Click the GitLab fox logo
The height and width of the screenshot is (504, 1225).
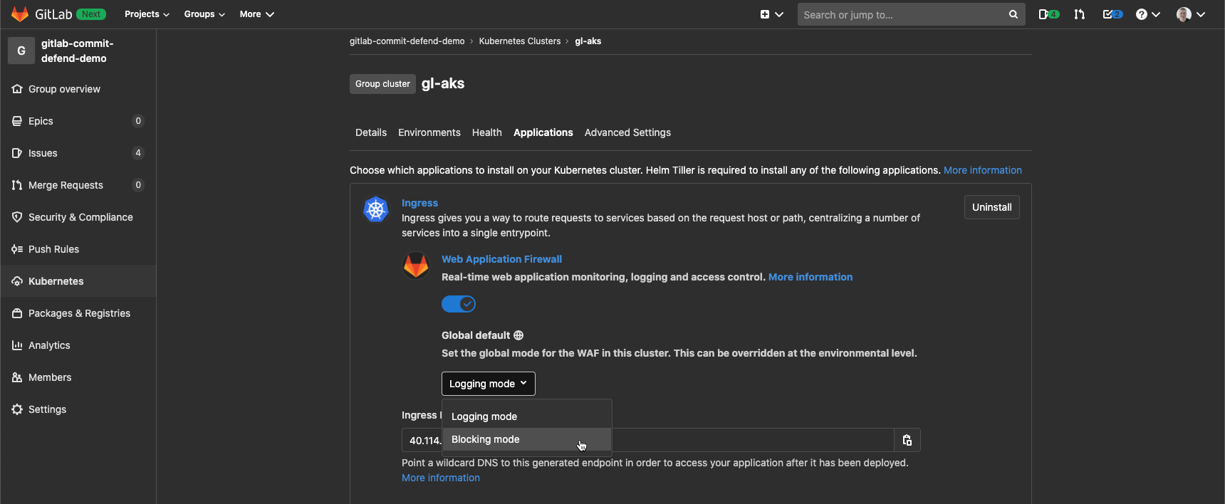(20, 14)
